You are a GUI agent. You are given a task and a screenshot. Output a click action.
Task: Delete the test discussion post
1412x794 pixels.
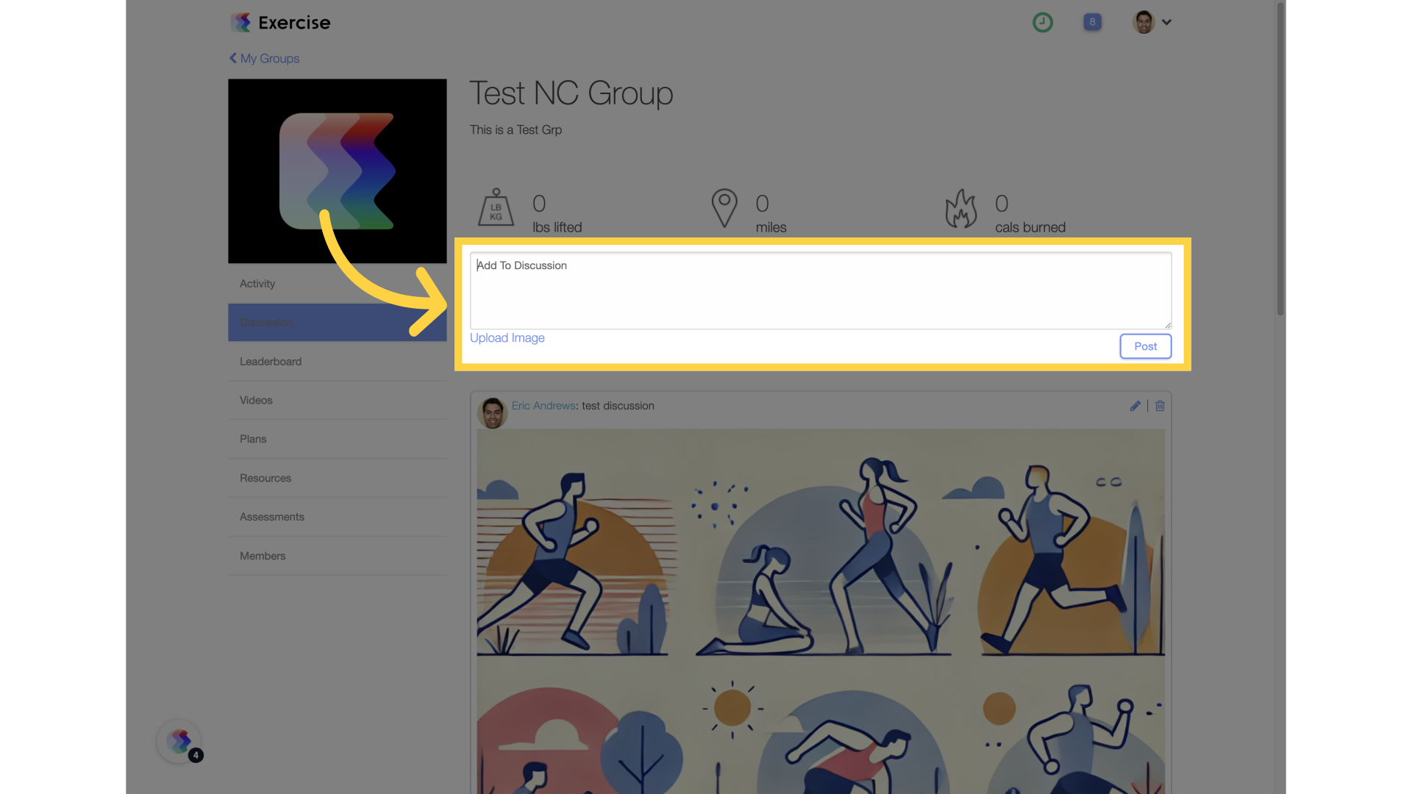[x=1160, y=406]
